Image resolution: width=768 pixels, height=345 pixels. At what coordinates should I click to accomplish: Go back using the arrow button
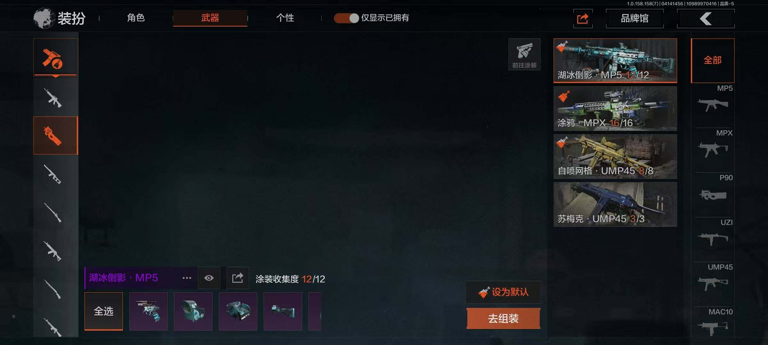pyautogui.click(x=706, y=19)
